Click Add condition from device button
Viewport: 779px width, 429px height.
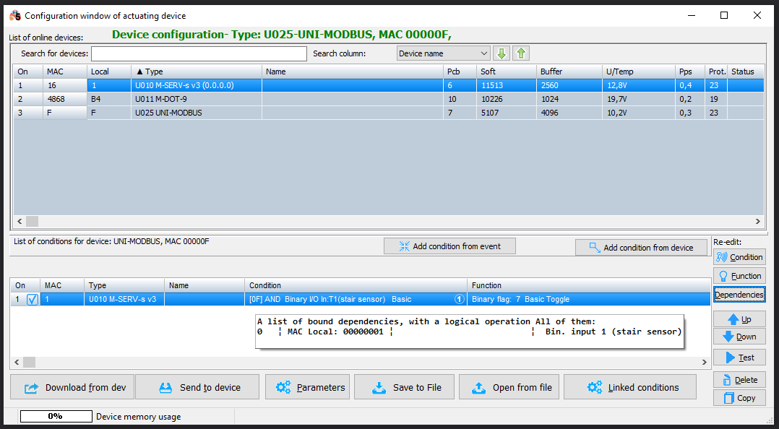(641, 247)
